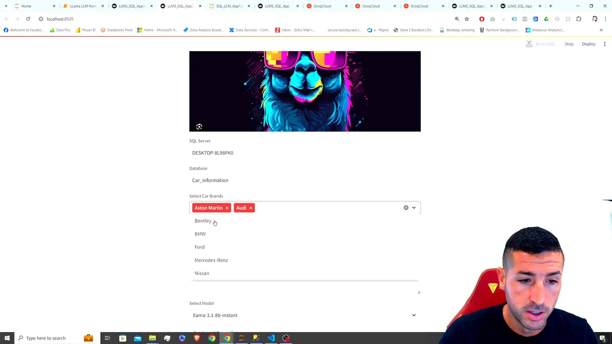Screen dimensions: 612x344
Task: Click the Groq Cloud tab in browser
Action: 322,6
